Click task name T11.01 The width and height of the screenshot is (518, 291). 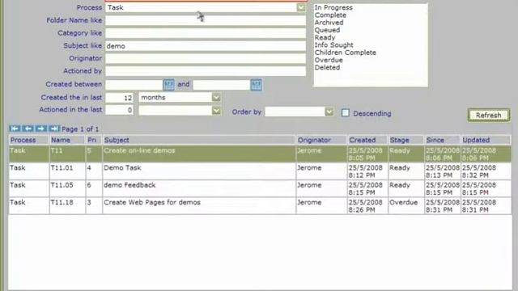[x=62, y=167]
